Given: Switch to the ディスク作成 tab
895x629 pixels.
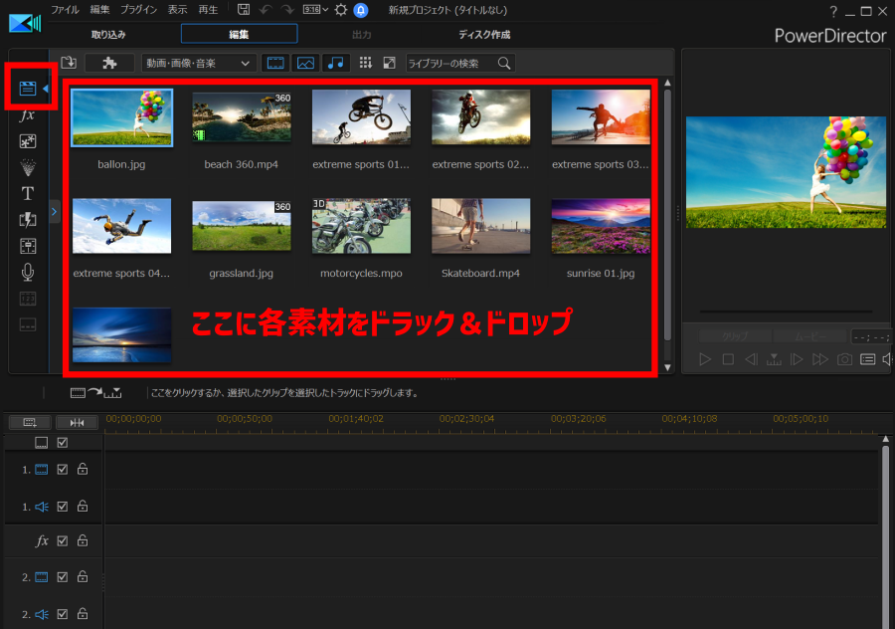Looking at the screenshot, I should (484, 35).
